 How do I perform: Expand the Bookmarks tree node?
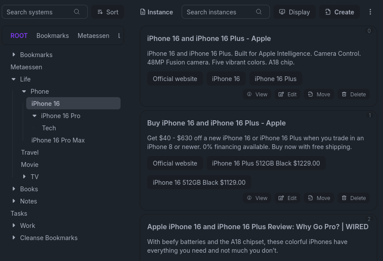pos(14,54)
